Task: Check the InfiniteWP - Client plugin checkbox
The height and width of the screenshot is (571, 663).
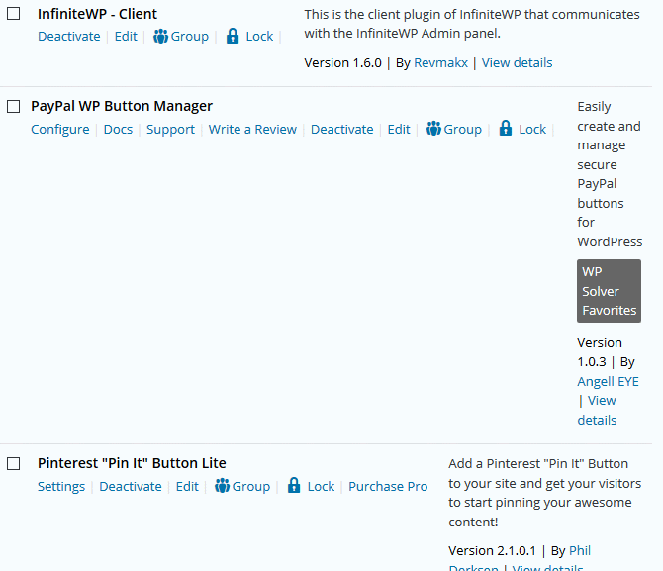Action: (14, 14)
